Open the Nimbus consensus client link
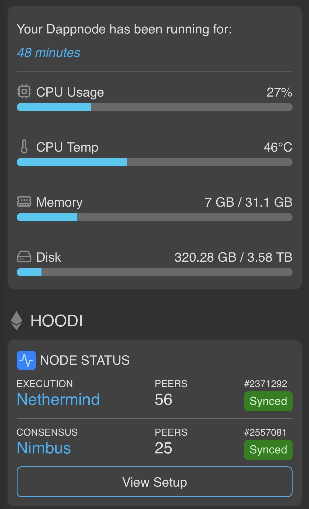309x509 pixels. pos(44,448)
